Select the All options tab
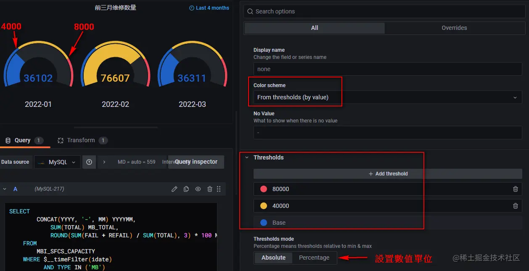 pos(315,28)
